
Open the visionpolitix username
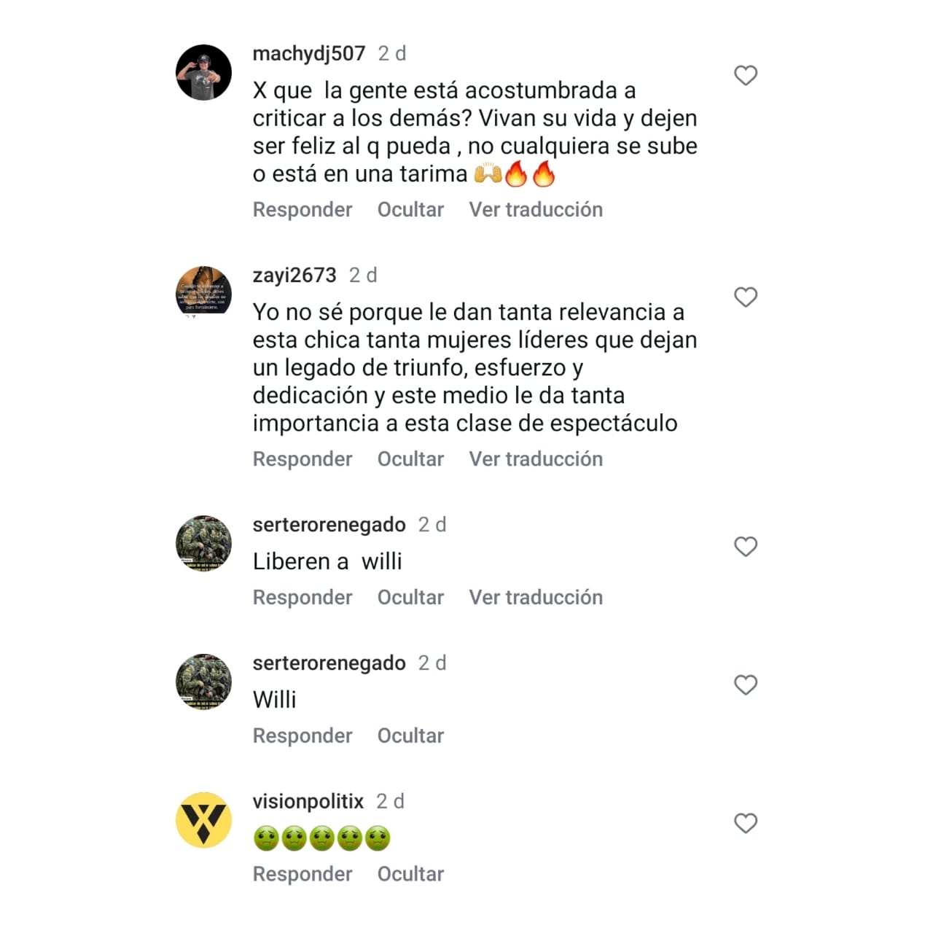click(x=308, y=801)
